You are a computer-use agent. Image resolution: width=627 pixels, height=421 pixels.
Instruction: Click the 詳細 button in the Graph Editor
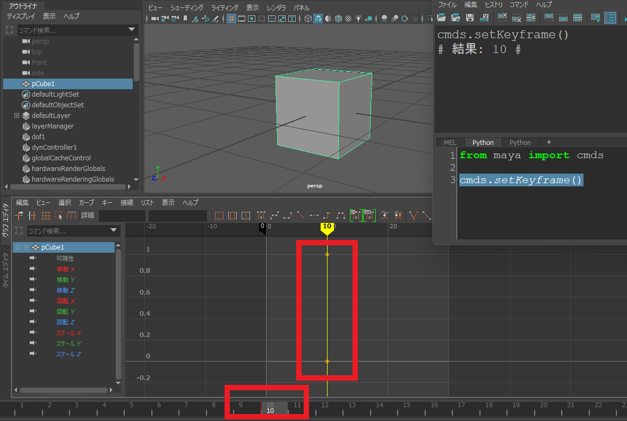pos(87,215)
